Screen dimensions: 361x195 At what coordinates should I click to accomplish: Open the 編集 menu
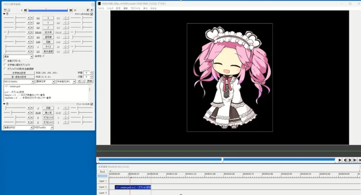click(x=125, y=8)
